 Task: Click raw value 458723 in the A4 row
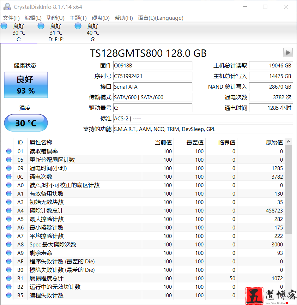[x=274, y=210]
